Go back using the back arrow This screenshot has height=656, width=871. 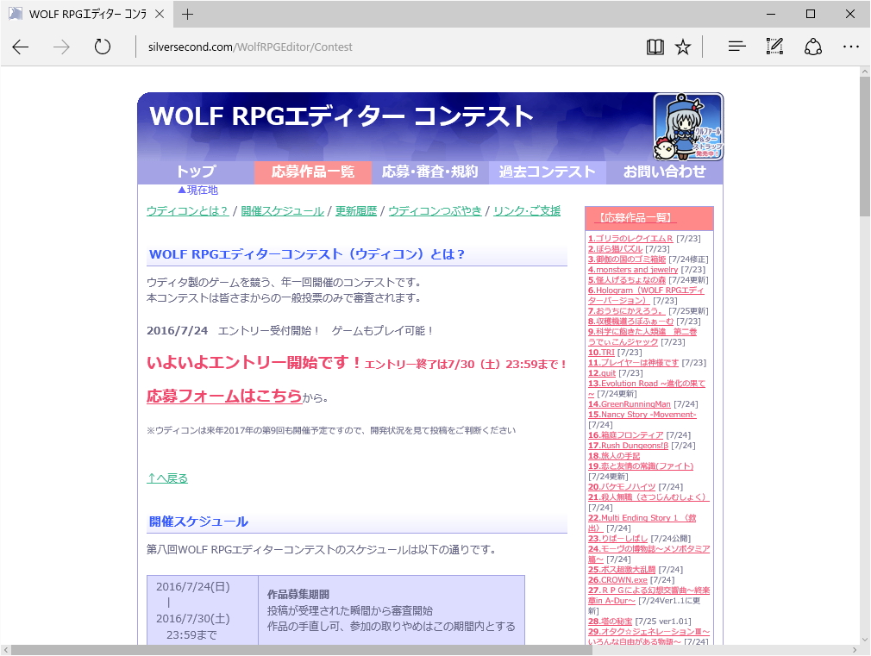coord(20,47)
